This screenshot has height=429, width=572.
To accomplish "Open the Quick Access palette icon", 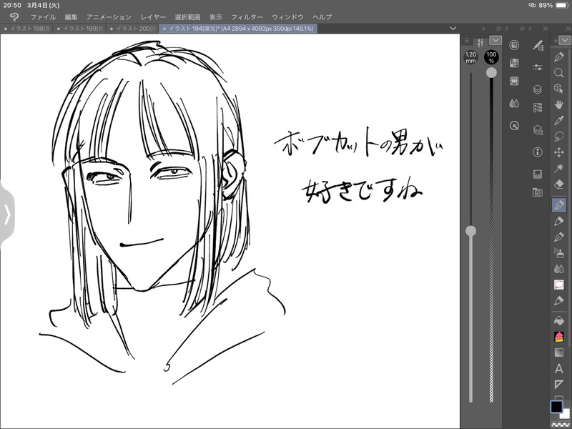I will tap(514, 45).
